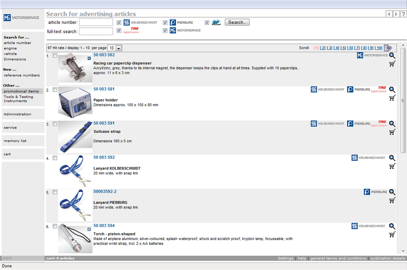Click the back arrow icon at top right
Image resolution: width=407 pixels, height=270 pixels.
tap(389, 14)
